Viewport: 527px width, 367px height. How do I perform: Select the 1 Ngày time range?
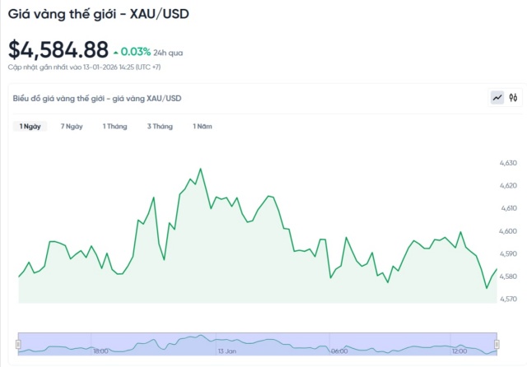coord(30,127)
